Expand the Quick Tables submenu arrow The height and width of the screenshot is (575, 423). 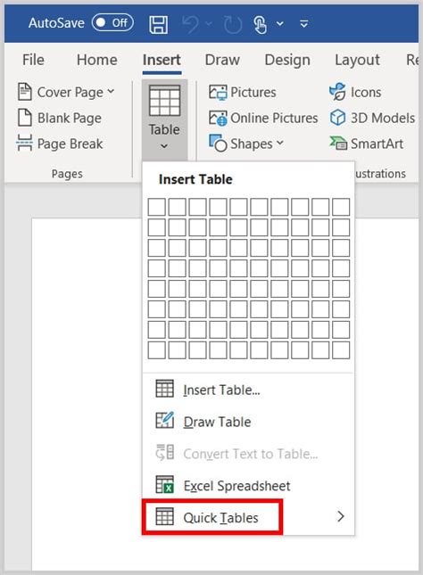[341, 516]
